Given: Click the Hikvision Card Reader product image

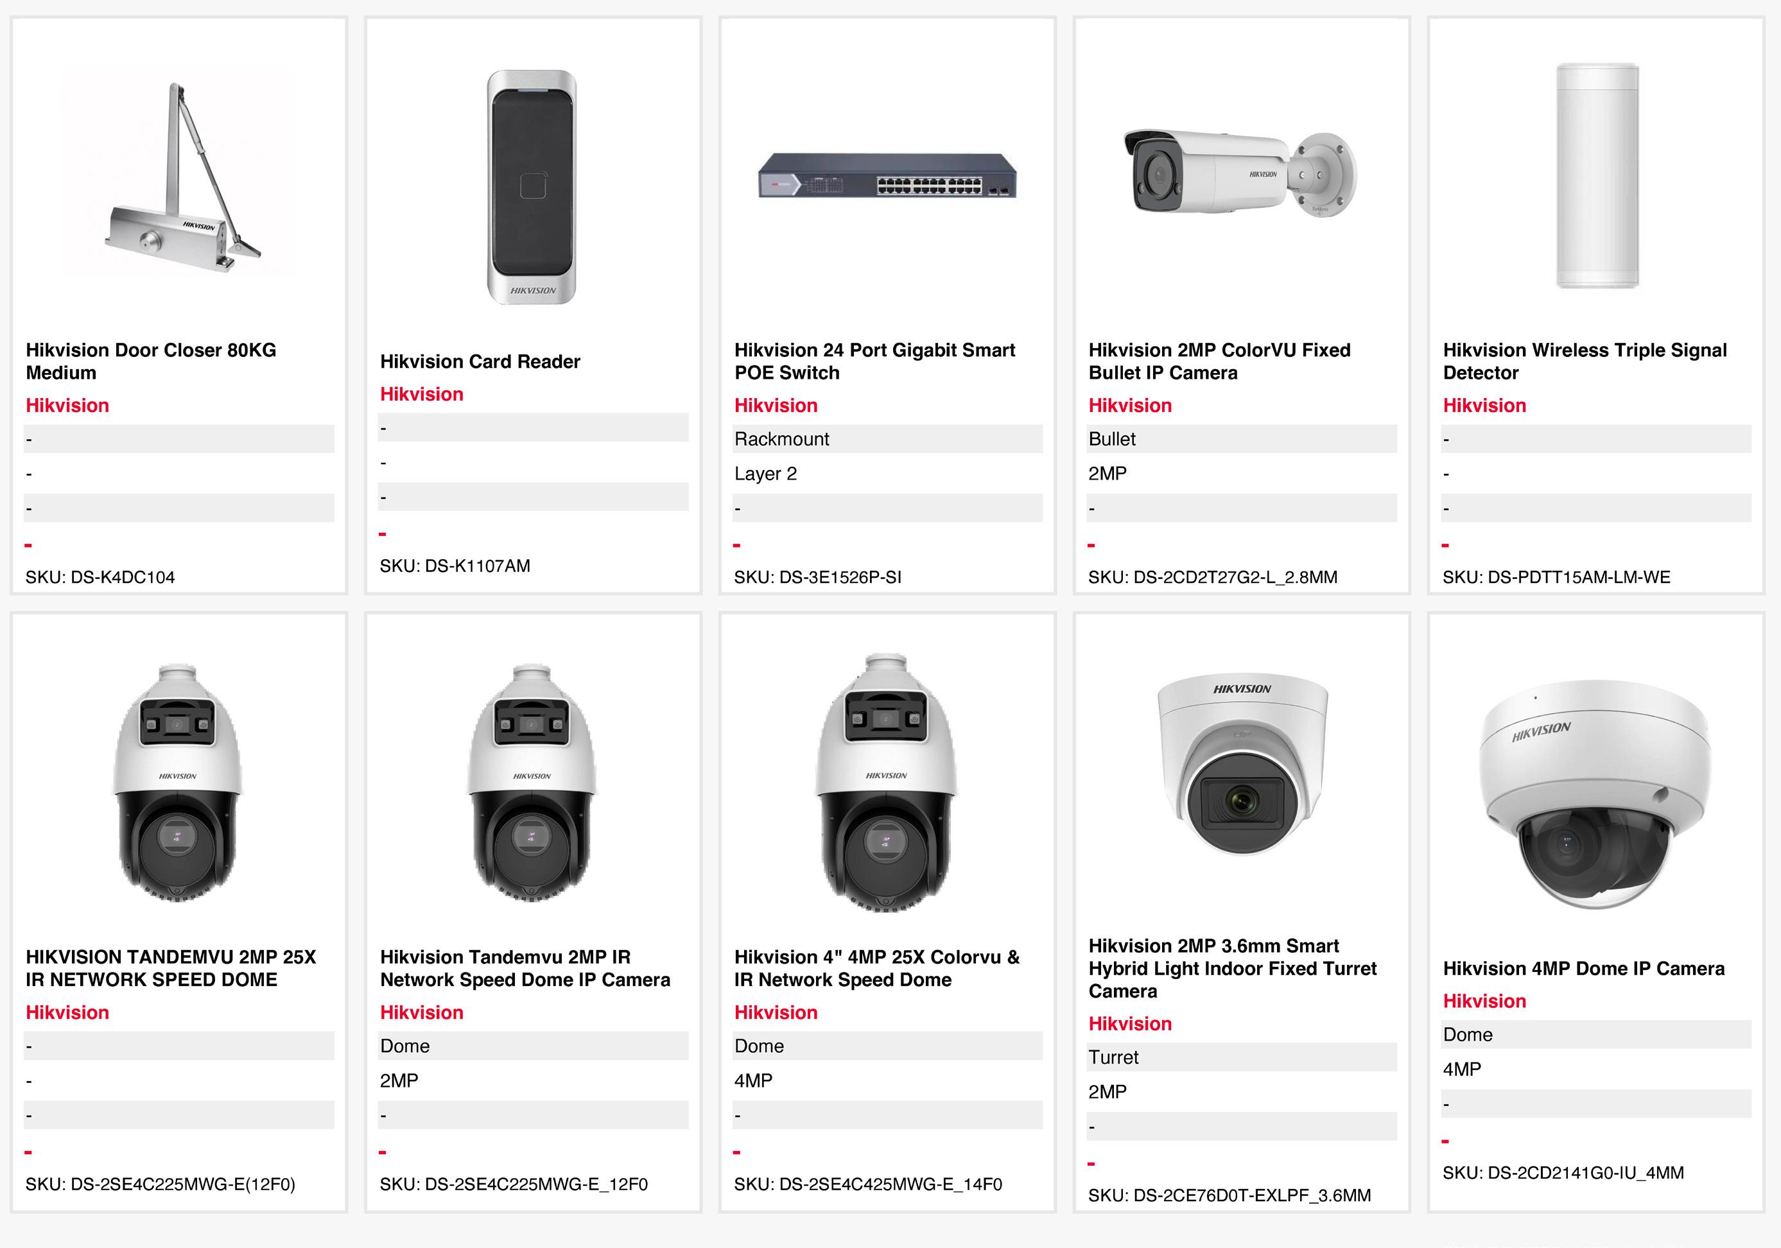Looking at the screenshot, I should click(532, 187).
